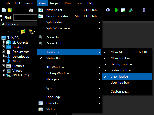Click the Run in terminal window icon
Image resolution: width=154 pixels, height=115 pixels.
coord(123,10)
